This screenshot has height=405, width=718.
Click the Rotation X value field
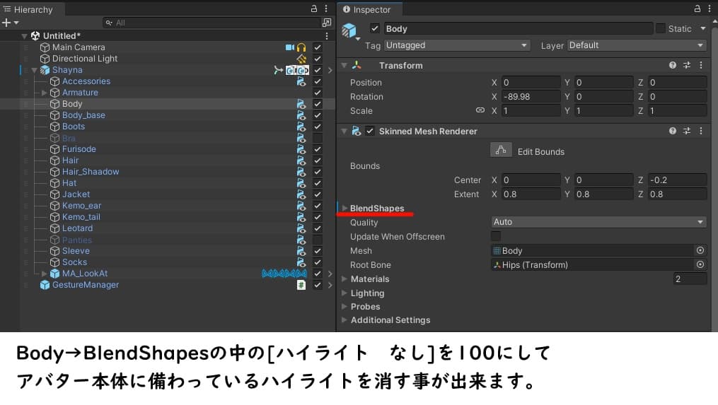coord(531,97)
